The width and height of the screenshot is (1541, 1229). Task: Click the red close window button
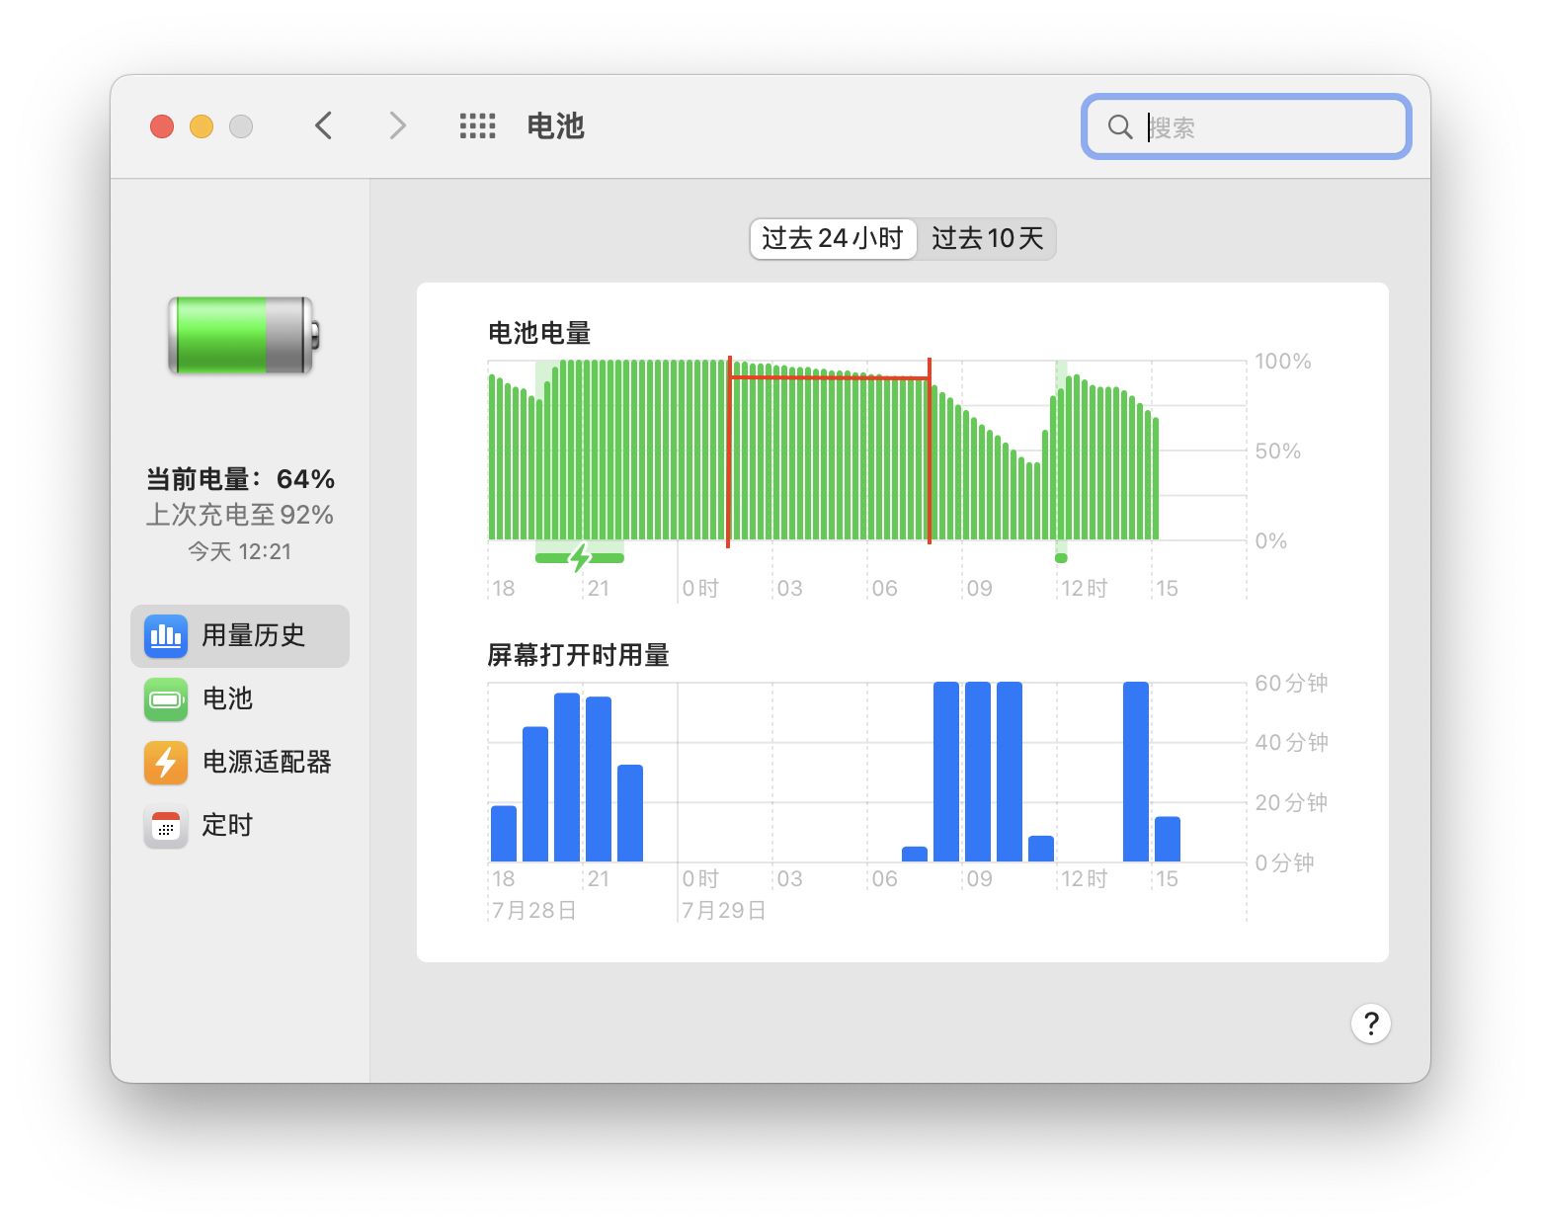[162, 126]
